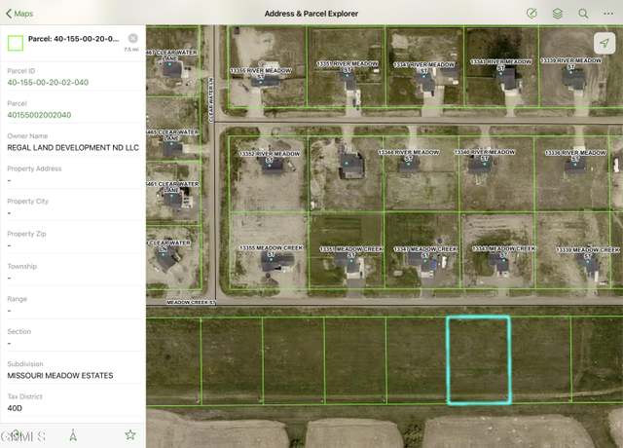623x448 pixels.
Task: Tap the compass directions icon
Action: point(73,435)
